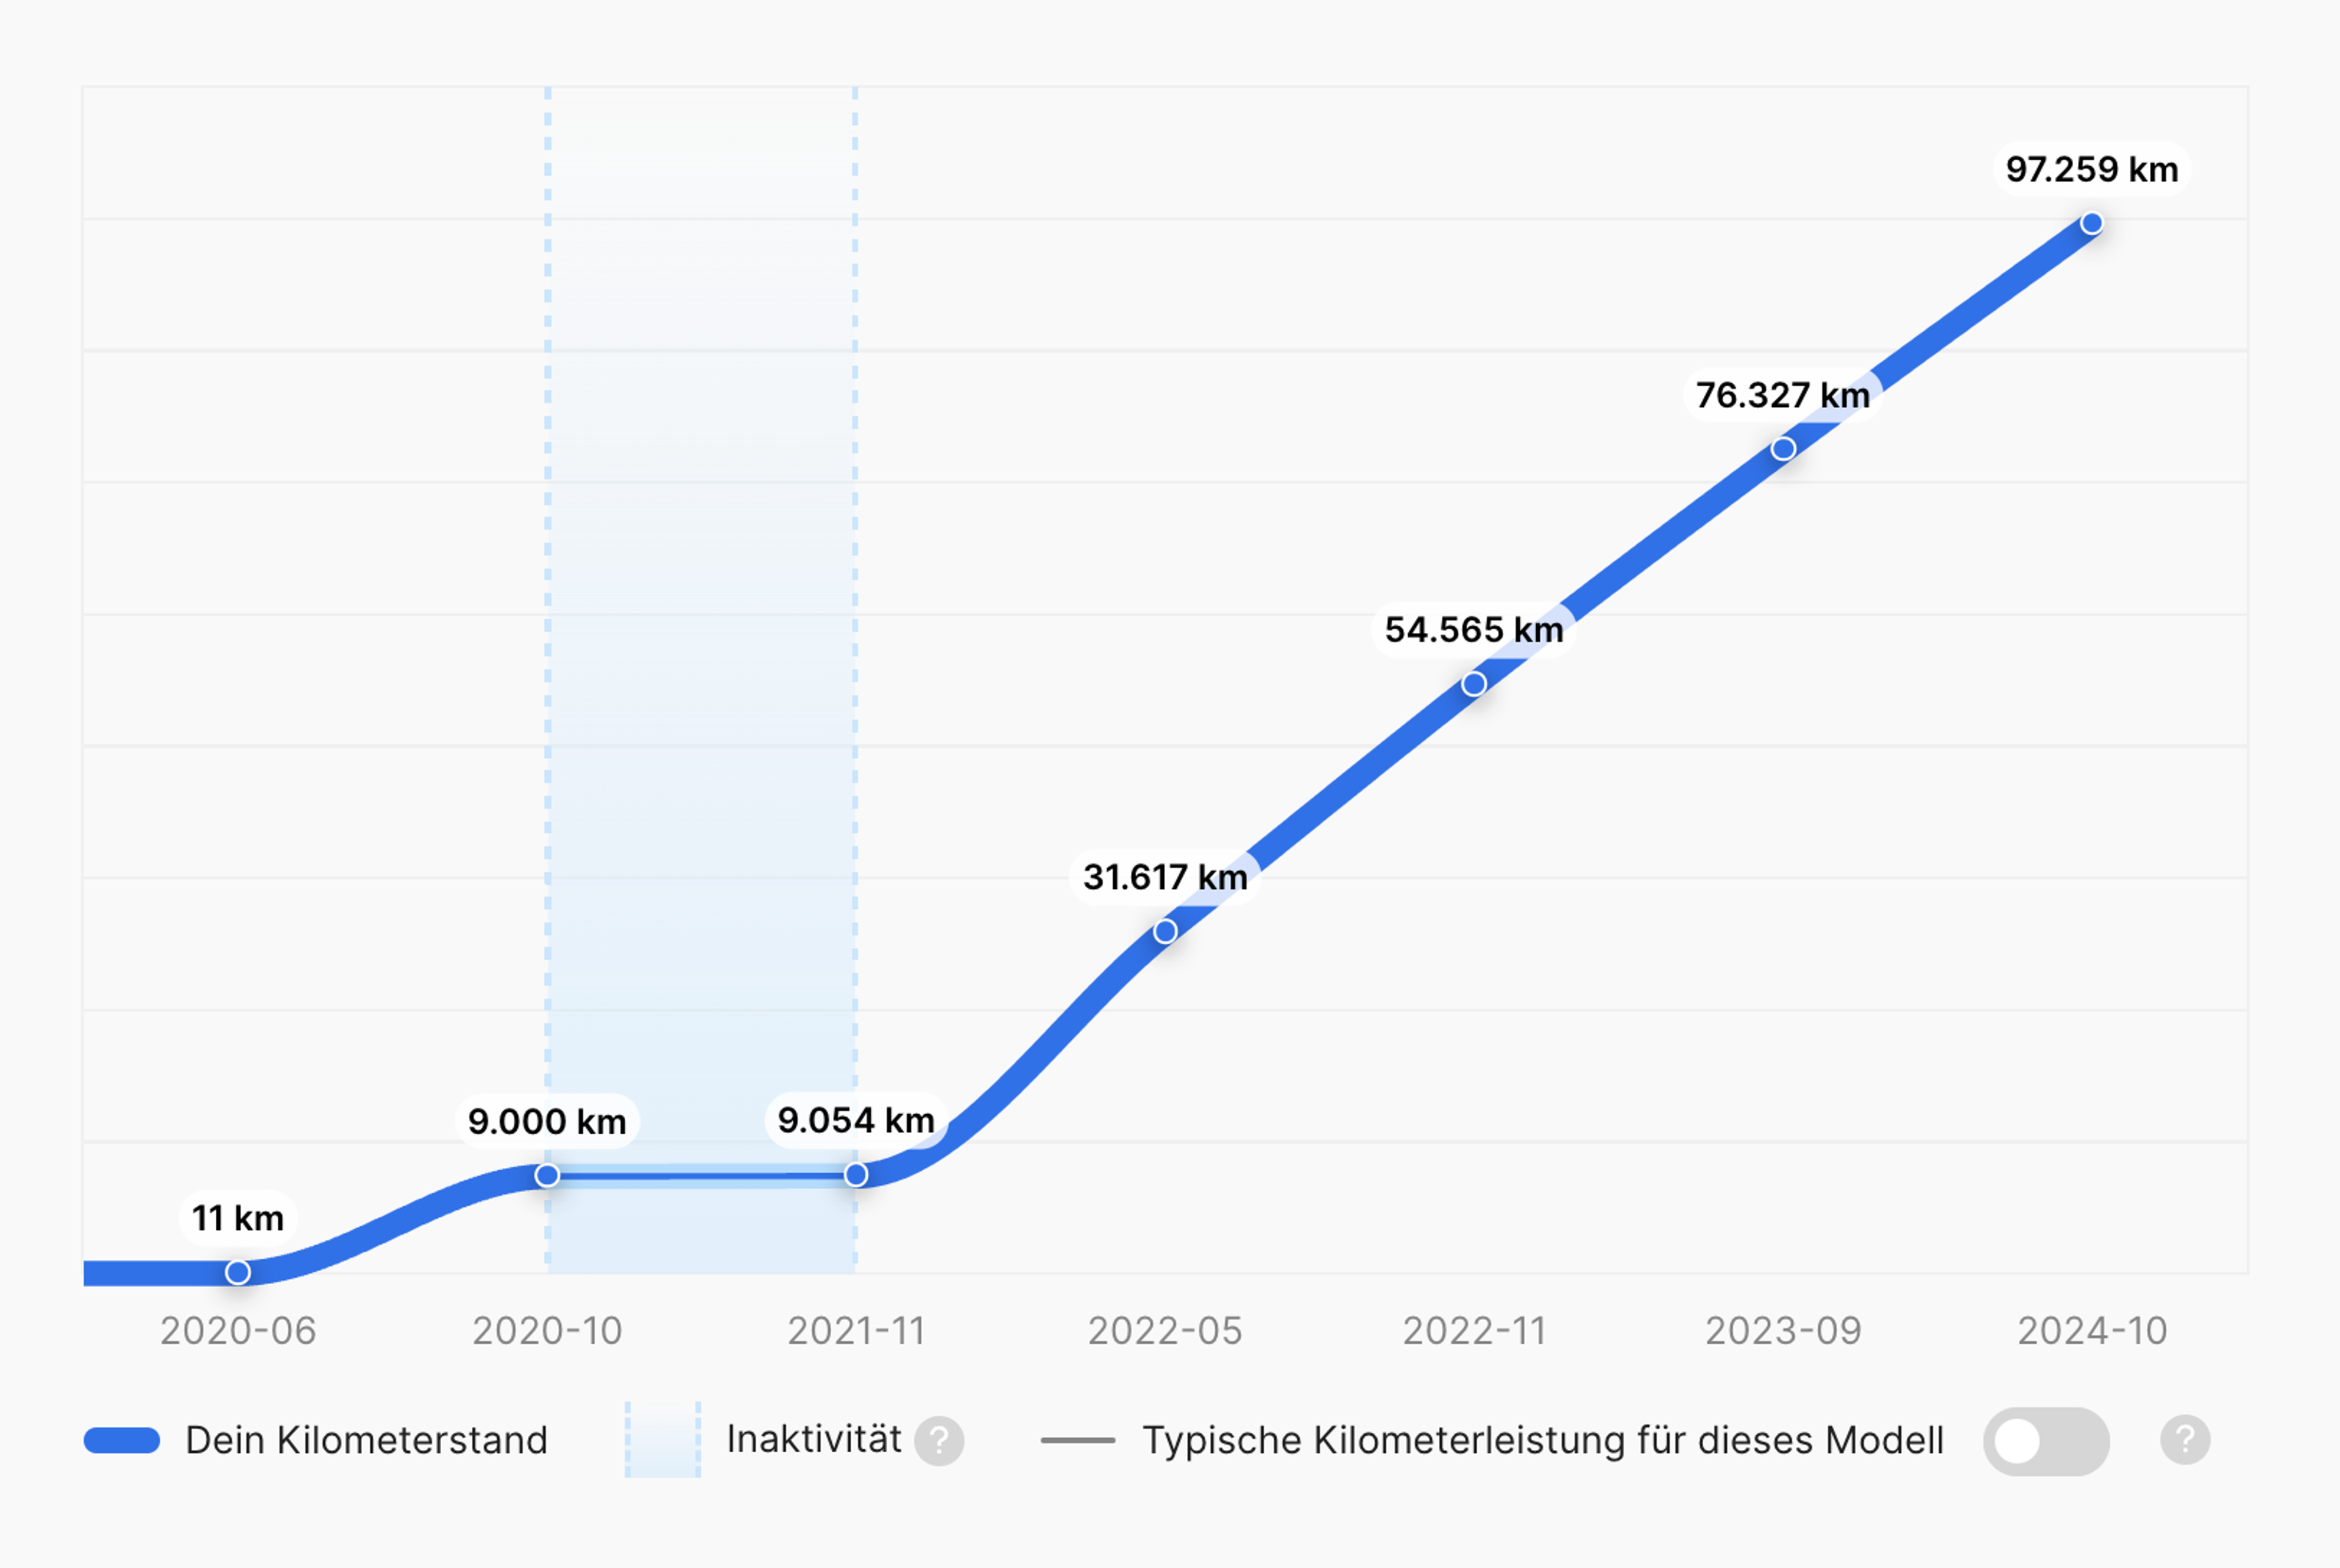Click the 76.327 km value label
The width and height of the screenshot is (2340, 1568).
click(1783, 395)
